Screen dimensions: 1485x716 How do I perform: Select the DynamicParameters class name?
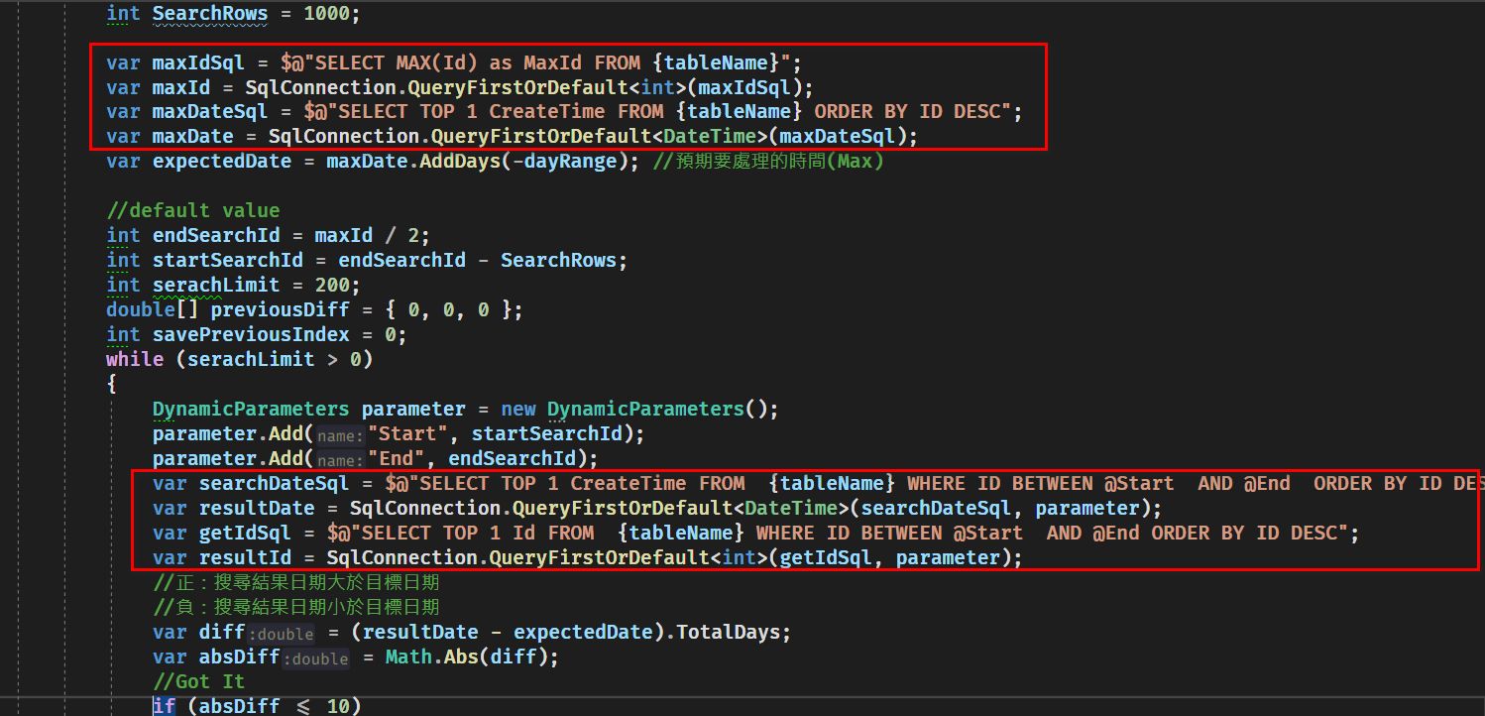coord(250,409)
